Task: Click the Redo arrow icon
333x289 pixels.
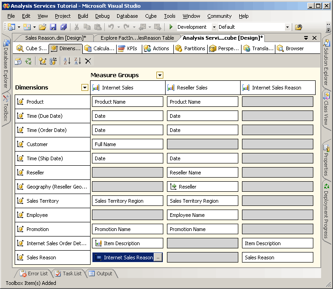Action: [127, 27]
